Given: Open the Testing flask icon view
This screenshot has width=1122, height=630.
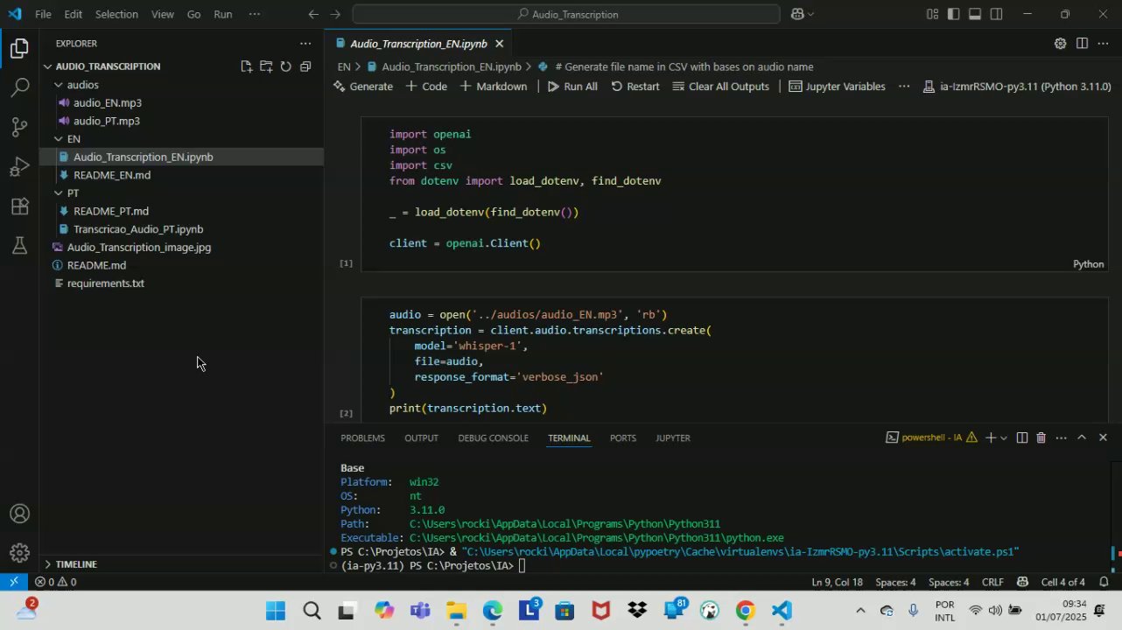Looking at the screenshot, I should (19, 247).
